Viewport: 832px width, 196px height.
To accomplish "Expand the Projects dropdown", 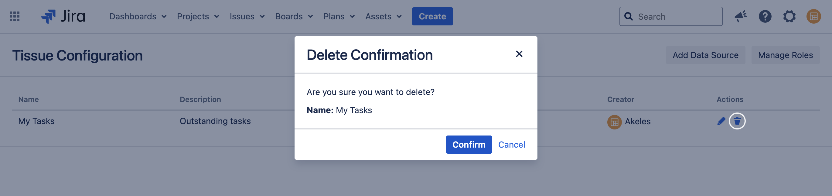I will click(x=198, y=16).
